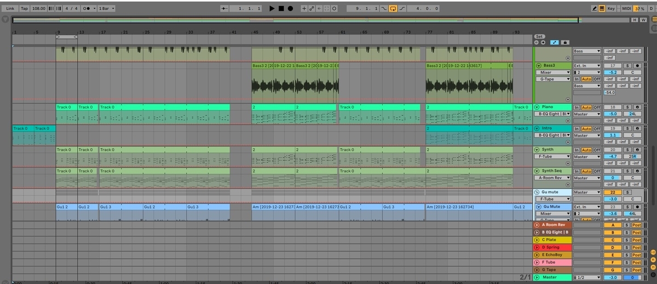Set Bass3 monitor to Auto
Viewport: 657px width, 284px height.
[x=586, y=79]
